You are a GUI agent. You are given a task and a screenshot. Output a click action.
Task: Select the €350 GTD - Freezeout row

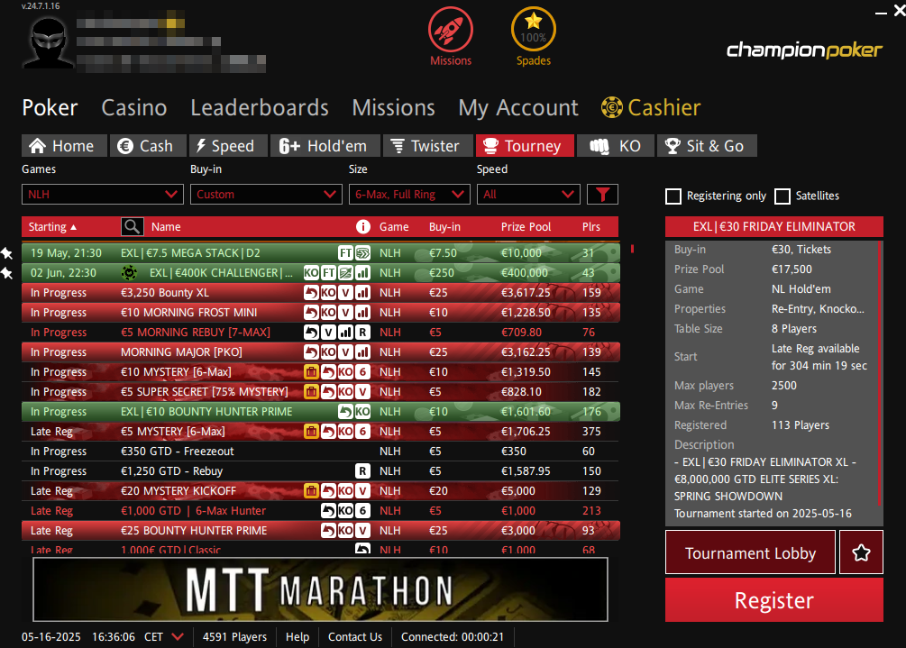point(320,451)
